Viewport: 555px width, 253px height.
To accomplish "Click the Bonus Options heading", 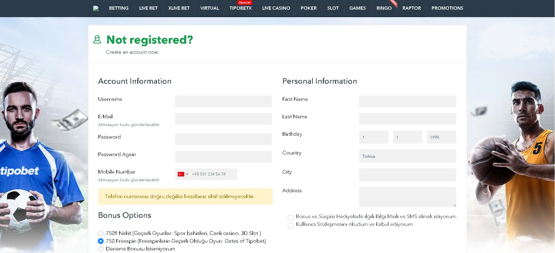I will tap(125, 215).
